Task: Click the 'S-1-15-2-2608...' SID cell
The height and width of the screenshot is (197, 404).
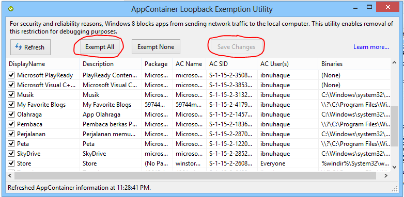Action: (230, 163)
